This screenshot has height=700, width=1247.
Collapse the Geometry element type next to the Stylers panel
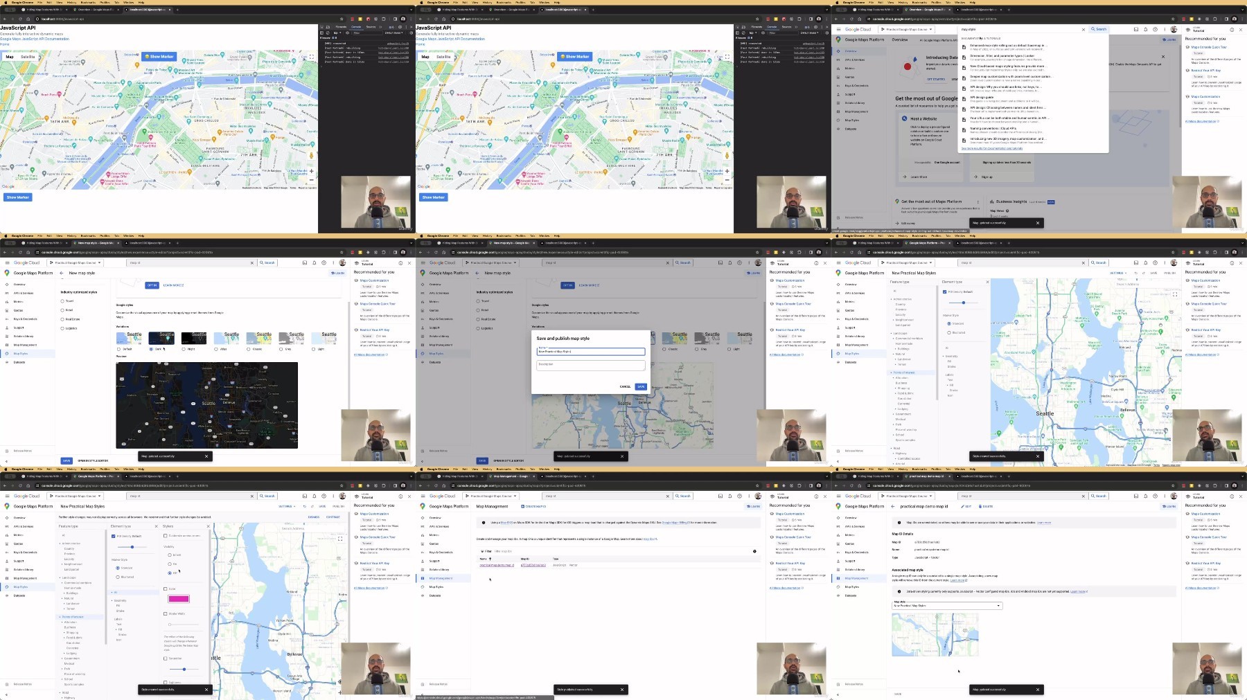pos(113,600)
